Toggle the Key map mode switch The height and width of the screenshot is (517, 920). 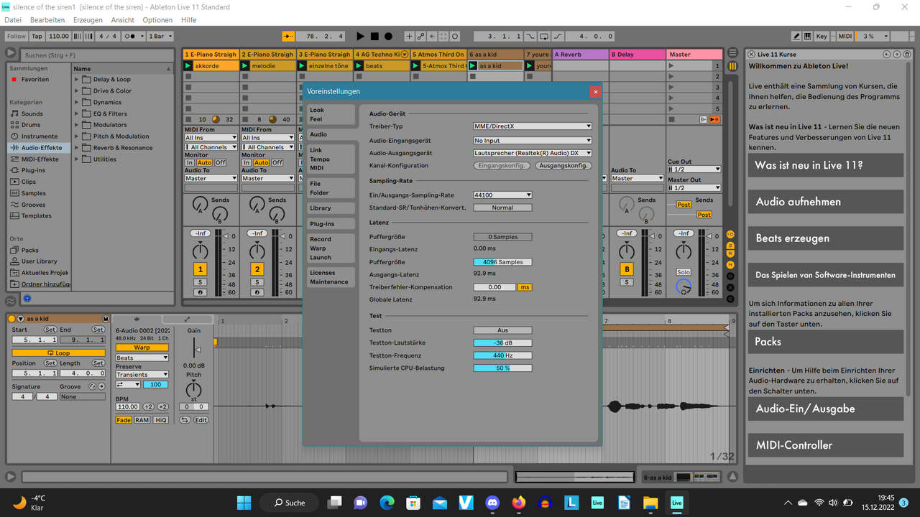[x=822, y=36]
